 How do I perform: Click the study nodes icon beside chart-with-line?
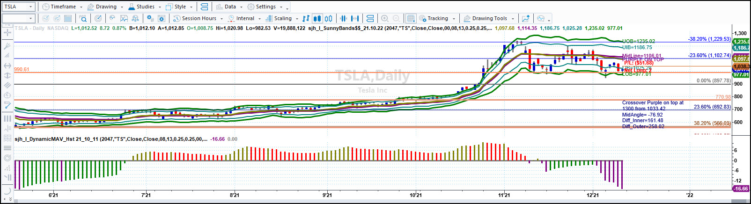coord(135,18)
